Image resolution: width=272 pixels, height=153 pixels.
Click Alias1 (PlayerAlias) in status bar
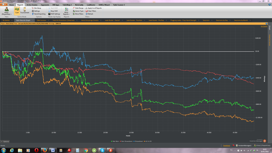point(262,146)
